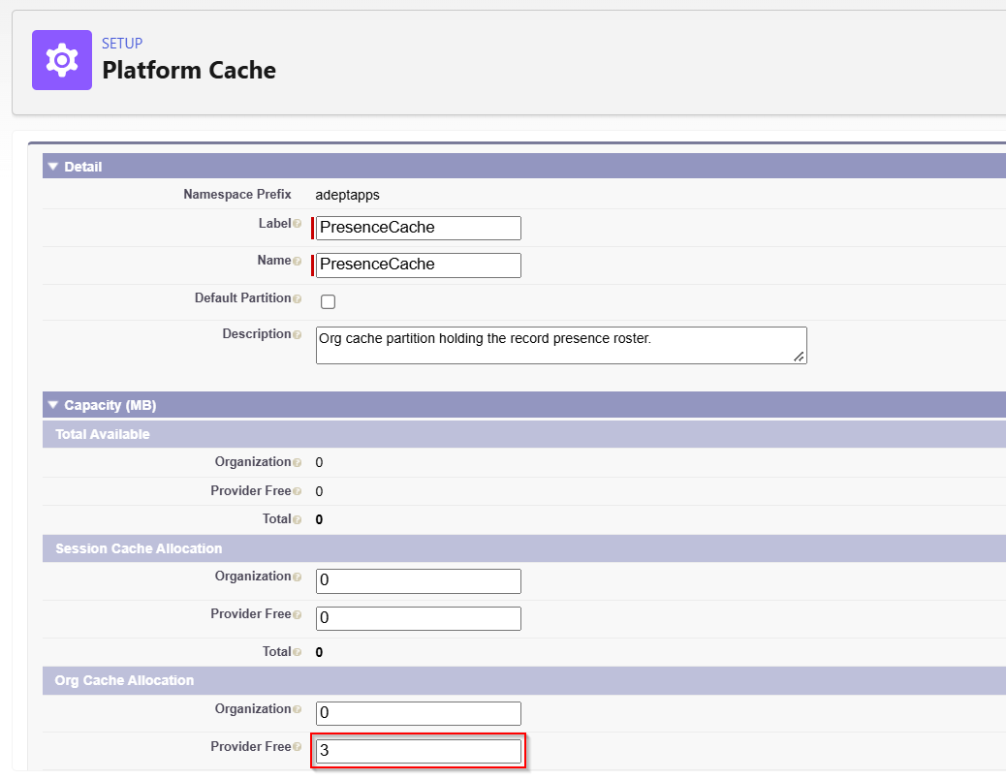The height and width of the screenshot is (780, 1006).
Task: Click help icon next to Description
Action: click(298, 335)
